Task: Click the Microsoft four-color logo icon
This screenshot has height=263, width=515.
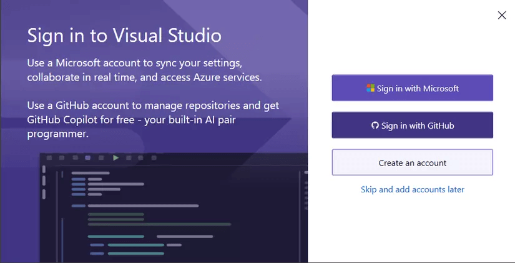Action: tap(370, 88)
